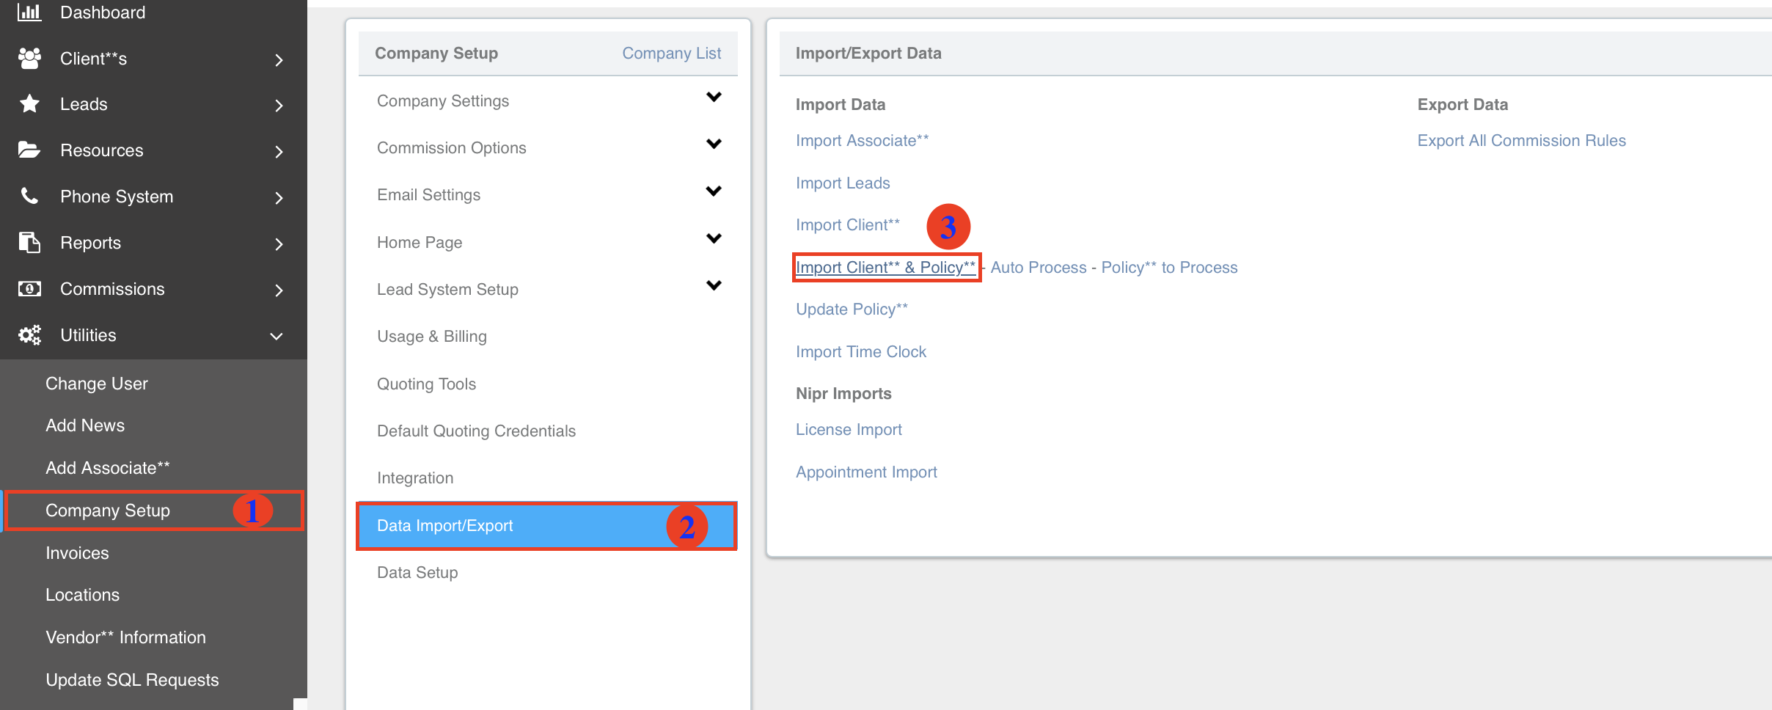Expand the Leads sidebar chevron
This screenshot has height=710, width=1772.
click(x=279, y=106)
